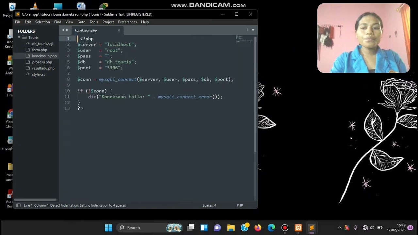Select the Touris folder in sidebar
The height and width of the screenshot is (235, 418).
(33, 38)
